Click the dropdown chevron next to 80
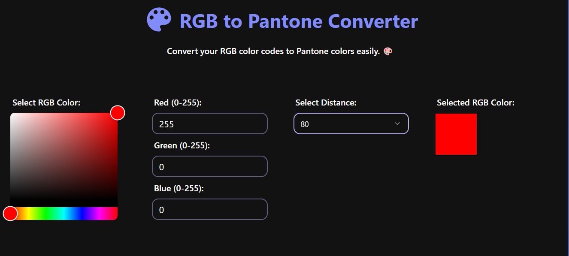The image size is (569, 256). click(397, 123)
